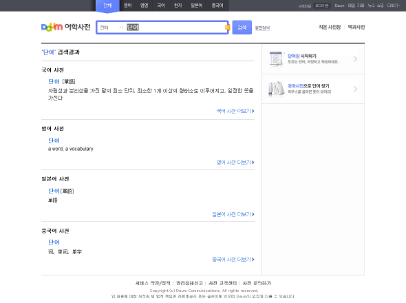Switch to the 중국어 tab
The height and width of the screenshot is (303, 406).
(x=217, y=6)
